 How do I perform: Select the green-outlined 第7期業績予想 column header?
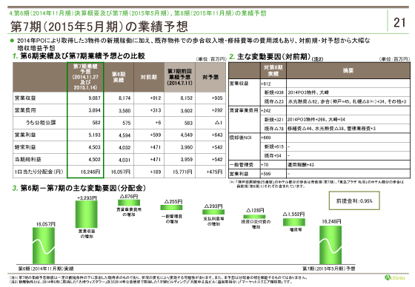85,77
